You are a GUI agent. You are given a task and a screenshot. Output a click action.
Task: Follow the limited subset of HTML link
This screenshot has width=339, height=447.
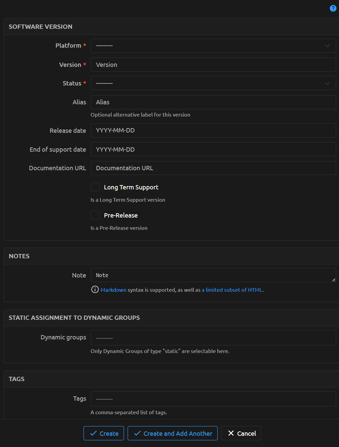point(232,290)
